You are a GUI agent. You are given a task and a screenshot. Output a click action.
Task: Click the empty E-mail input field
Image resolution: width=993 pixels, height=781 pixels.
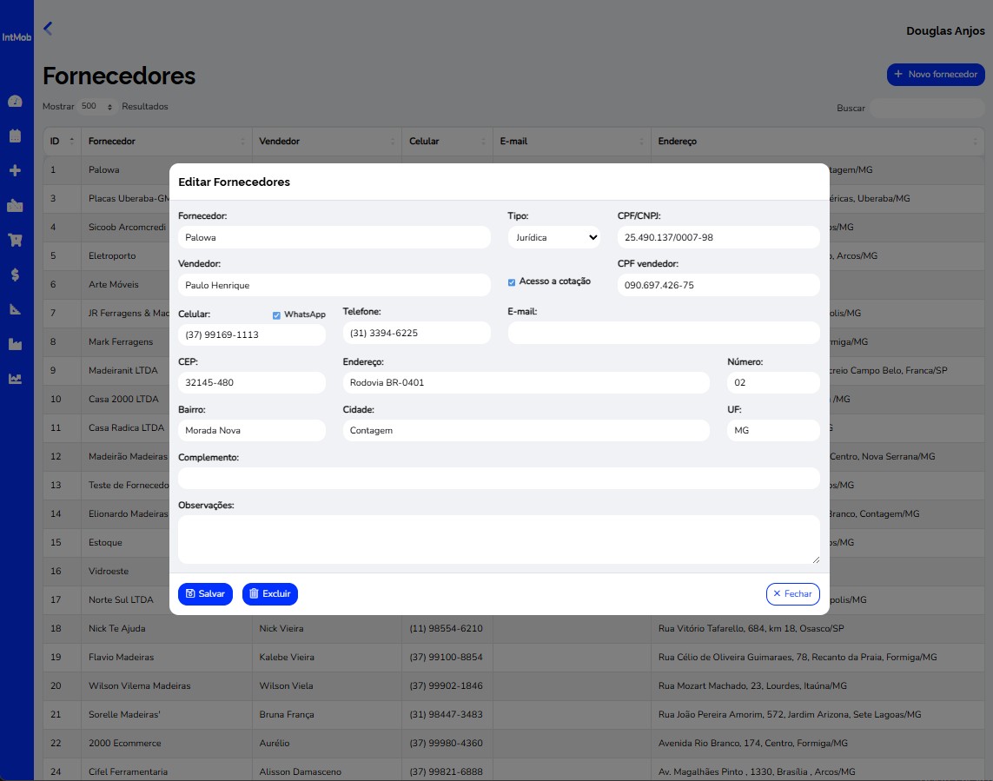(x=663, y=334)
